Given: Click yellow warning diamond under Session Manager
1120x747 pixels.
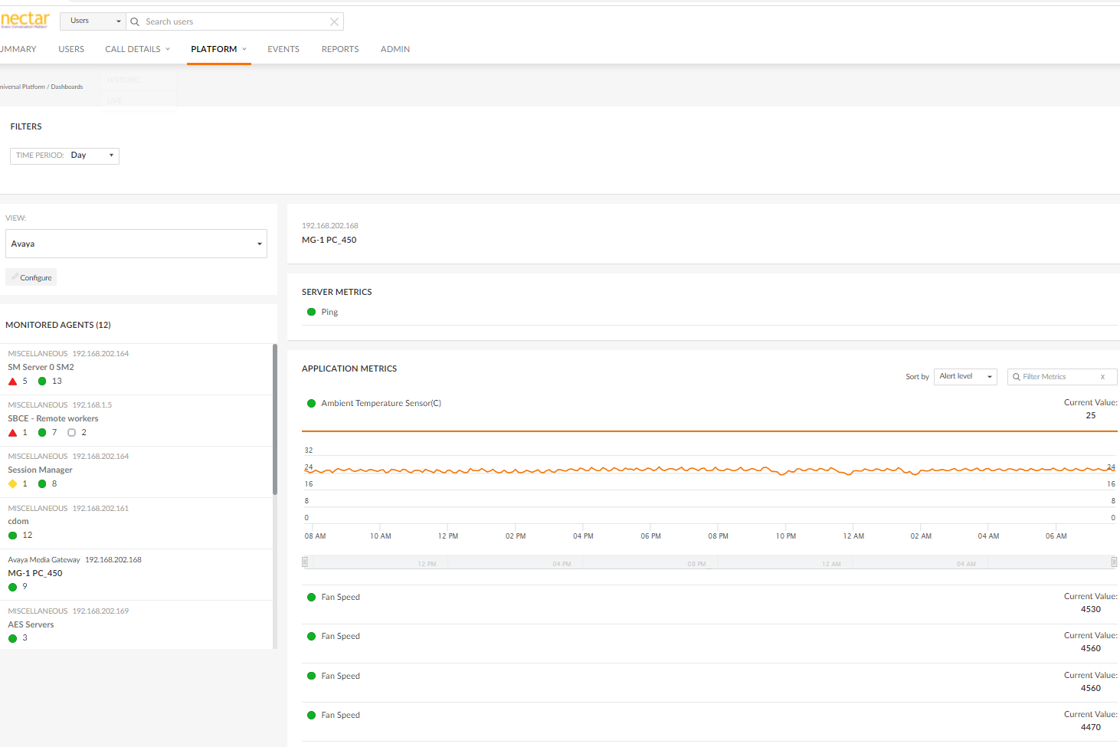Looking at the screenshot, I should click(13, 484).
